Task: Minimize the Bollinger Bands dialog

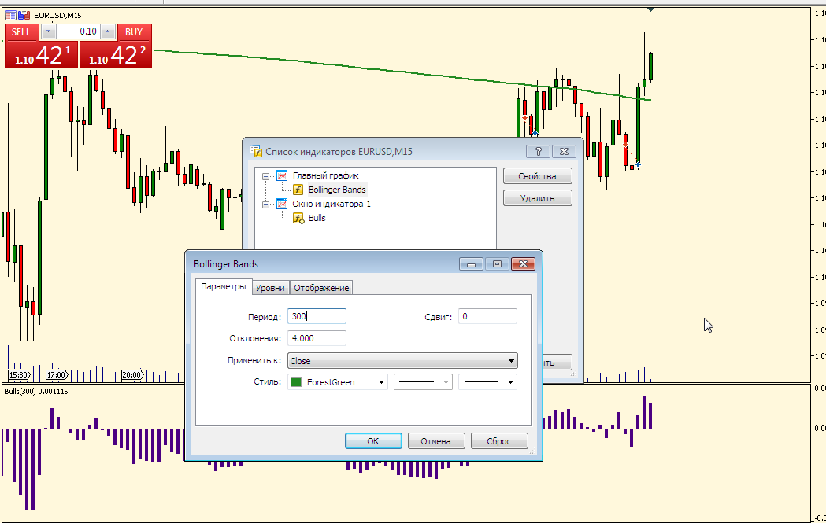Action: coord(471,264)
